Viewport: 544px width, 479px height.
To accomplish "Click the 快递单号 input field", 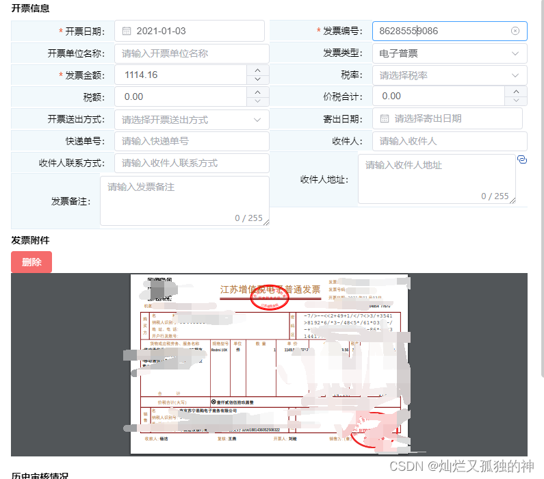I will click(x=192, y=141).
